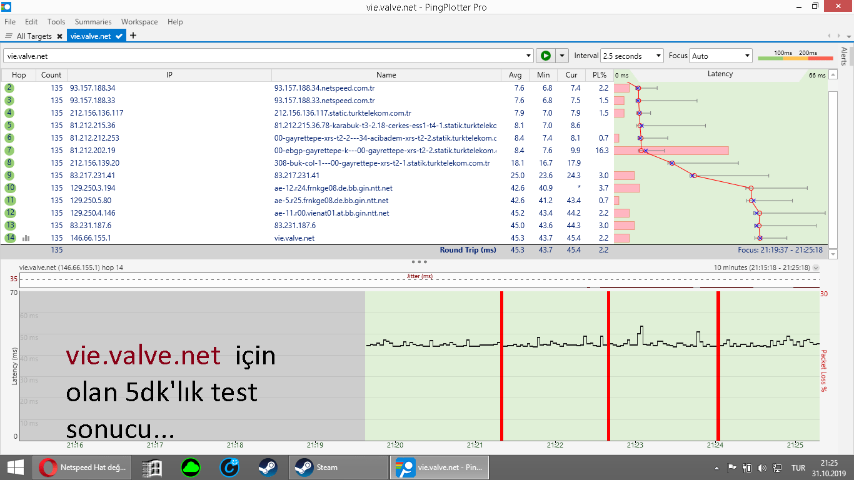
Task: Sort by the Hop column header
Action: [19, 75]
